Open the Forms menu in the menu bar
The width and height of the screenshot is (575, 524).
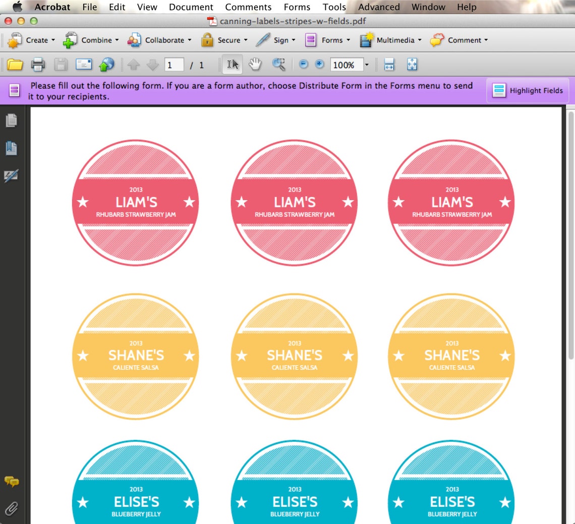pos(297,7)
